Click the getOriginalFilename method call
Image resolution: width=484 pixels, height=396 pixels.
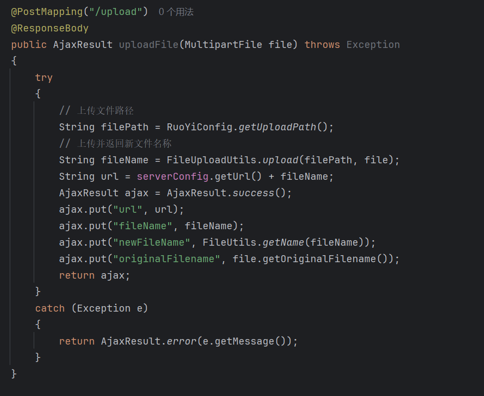[x=331, y=259]
